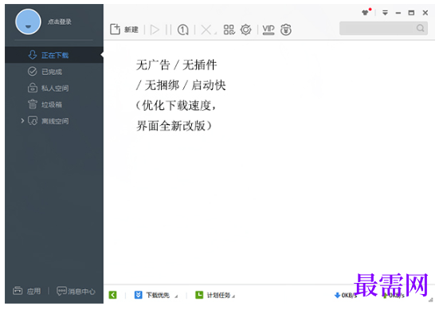Maximize the download manager window
Screen dimensions: 443x310
(411, 13)
